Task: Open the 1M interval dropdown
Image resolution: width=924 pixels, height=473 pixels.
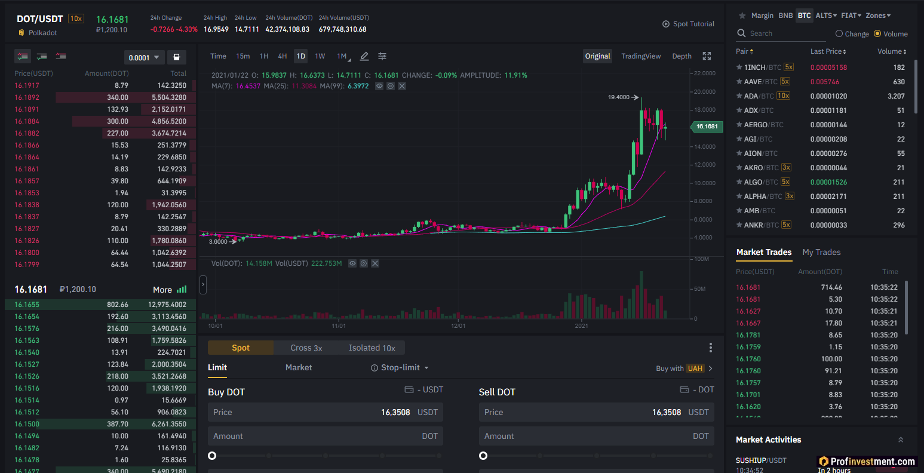Action: point(343,56)
